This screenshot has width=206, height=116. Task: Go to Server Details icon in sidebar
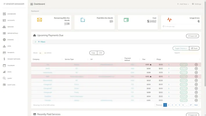[x=4, y=33]
